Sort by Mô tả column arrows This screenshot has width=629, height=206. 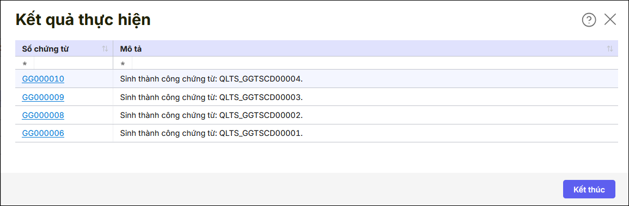(610, 49)
